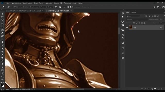The width and height of the screenshot is (165, 92).
Task: Click the background color swatch
Action: pyautogui.click(x=3, y=87)
